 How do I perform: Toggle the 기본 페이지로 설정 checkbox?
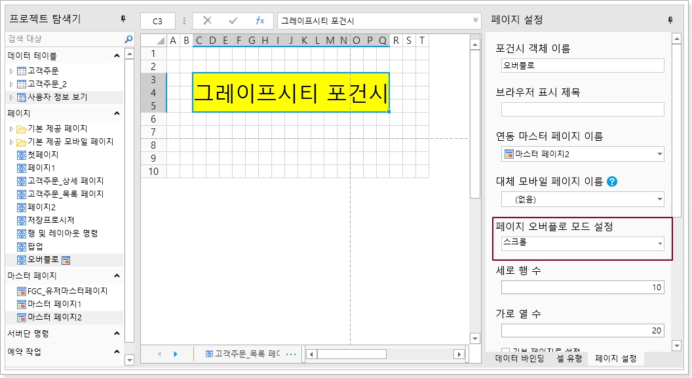coord(505,351)
